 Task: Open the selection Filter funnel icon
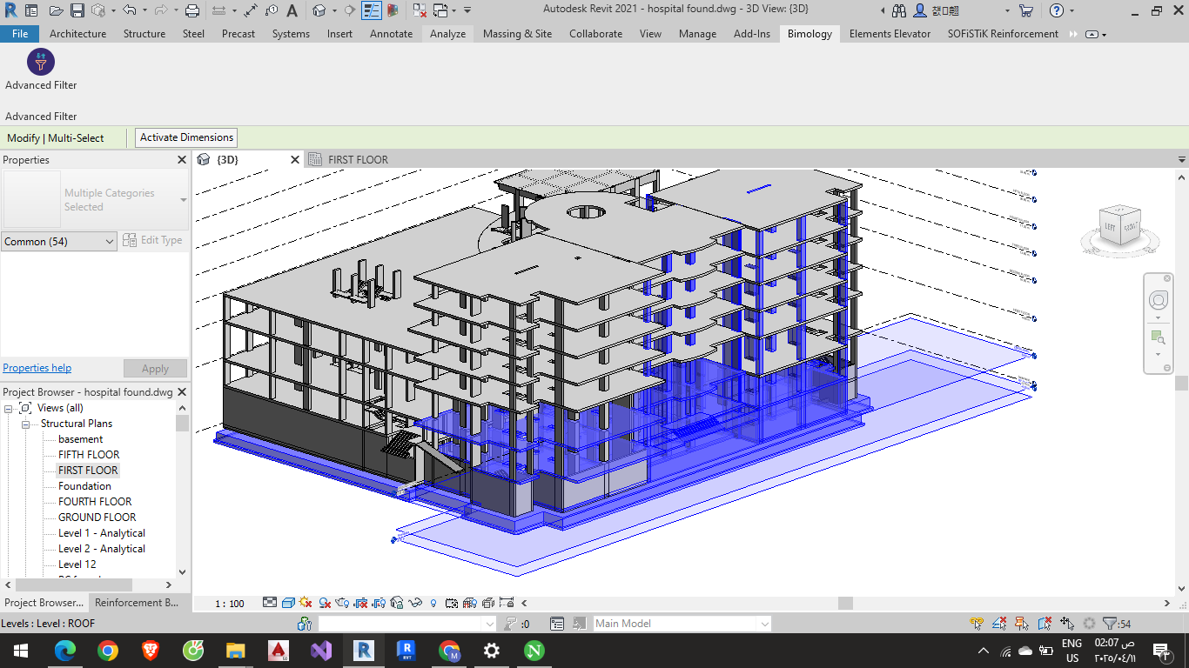1110,624
